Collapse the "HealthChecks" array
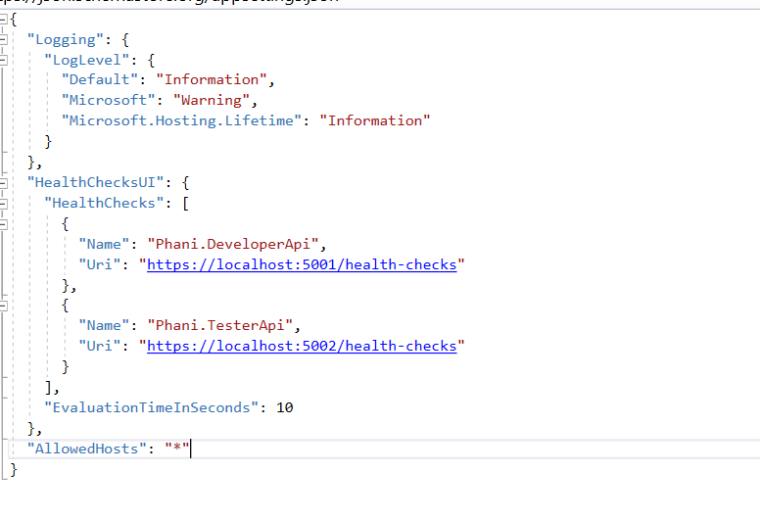 pos(3,203)
